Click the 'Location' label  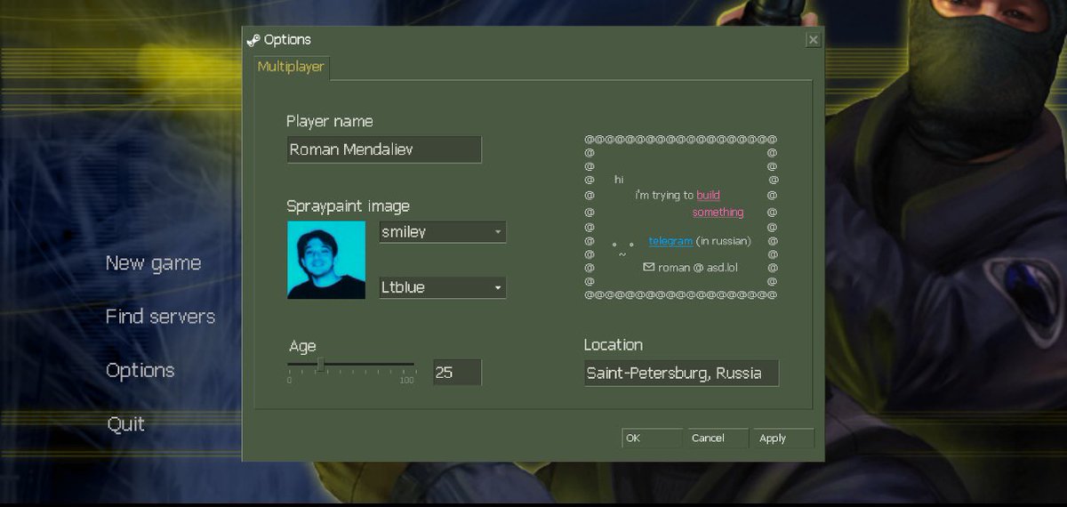pos(614,345)
